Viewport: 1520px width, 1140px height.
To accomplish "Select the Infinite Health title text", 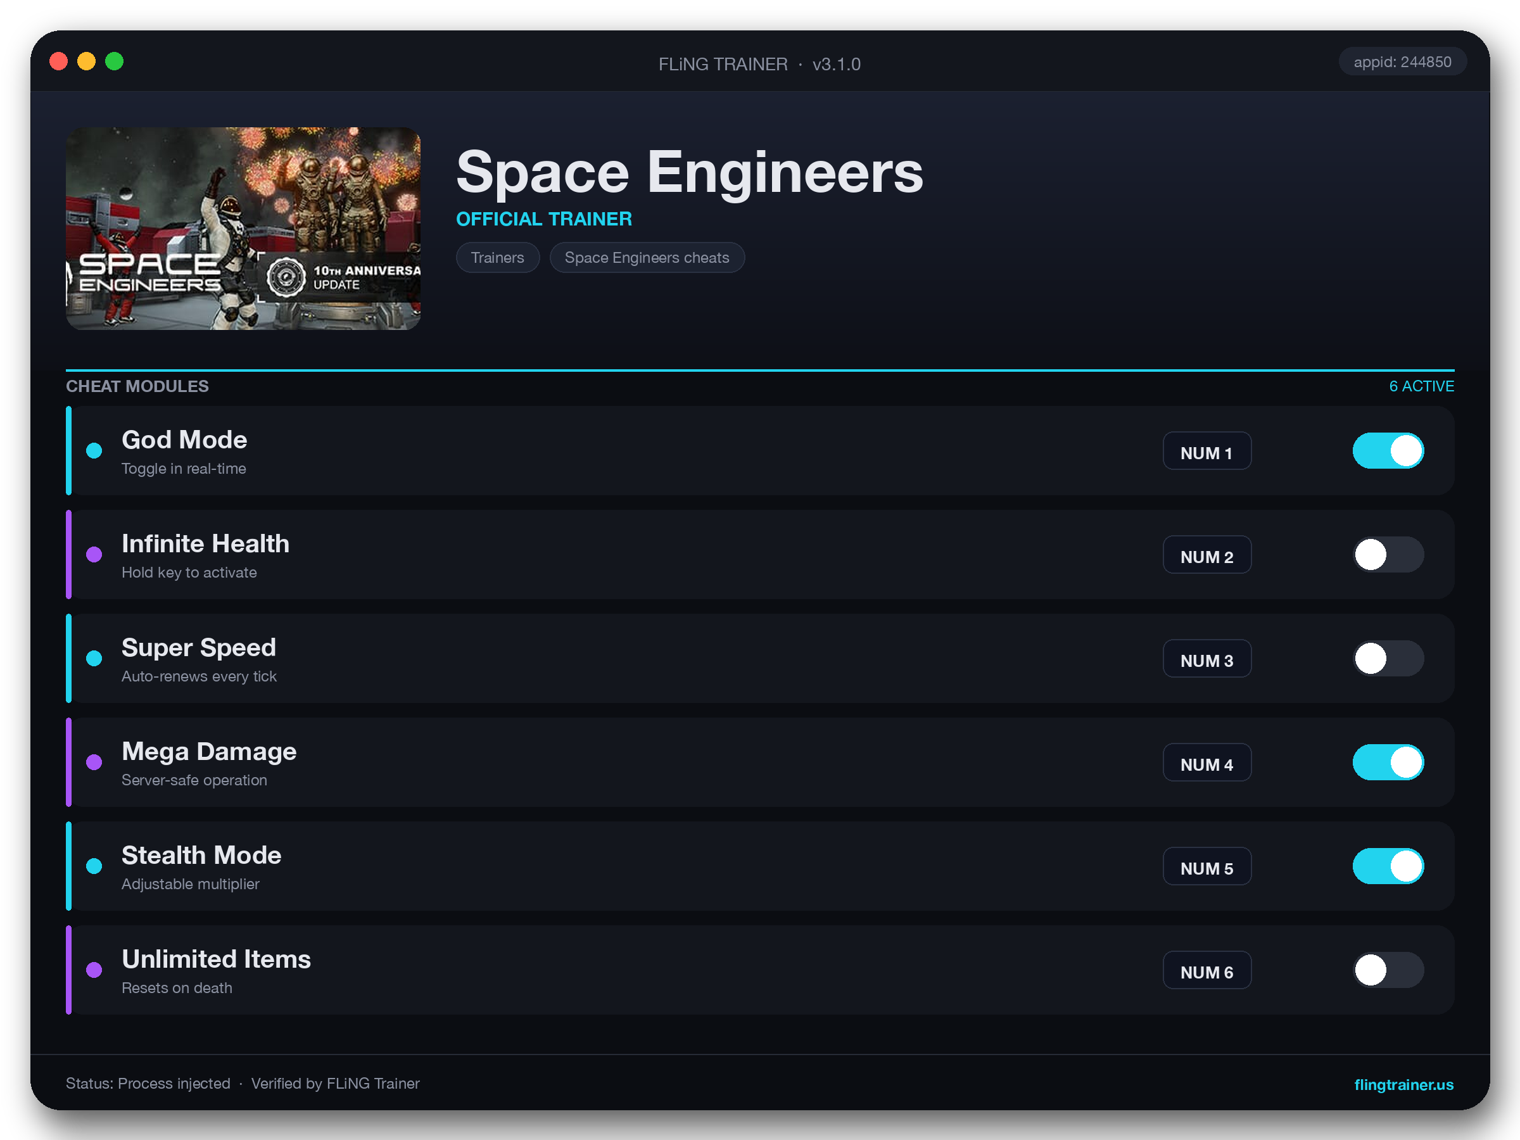I will (205, 543).
